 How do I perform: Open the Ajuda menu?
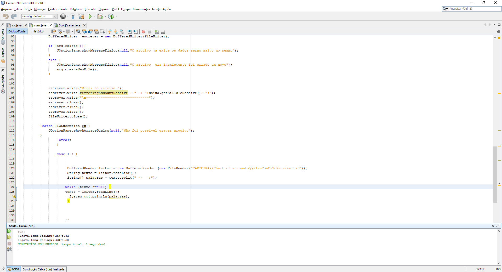coord(167,9)
